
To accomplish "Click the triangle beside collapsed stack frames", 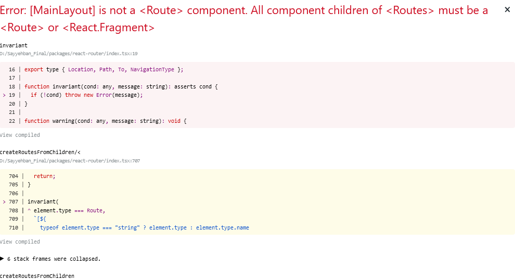I will coord(2,259).
